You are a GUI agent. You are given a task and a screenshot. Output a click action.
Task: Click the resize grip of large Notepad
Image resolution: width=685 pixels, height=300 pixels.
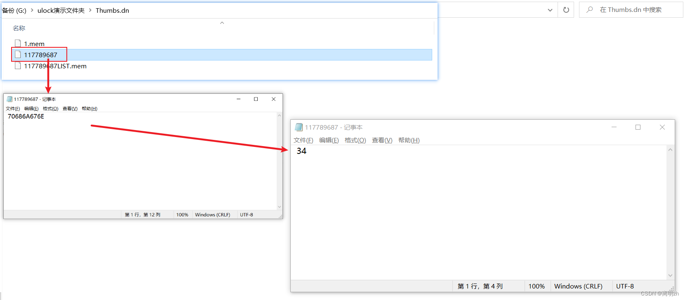[672, 289]
